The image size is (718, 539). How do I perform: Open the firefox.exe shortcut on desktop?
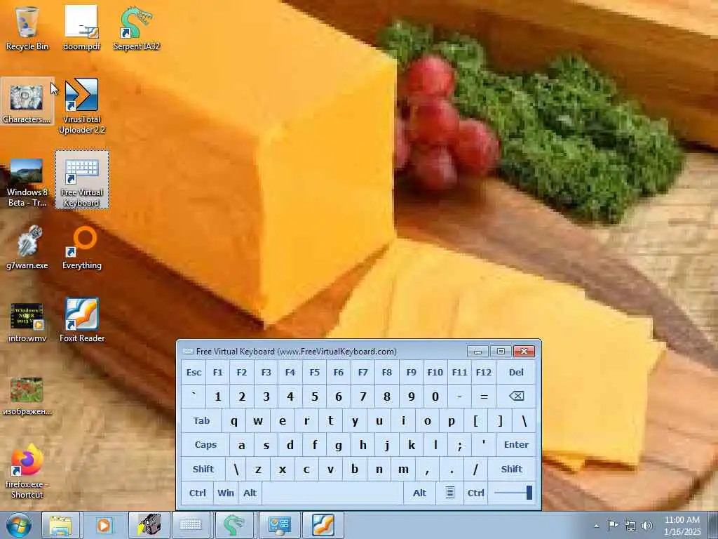pos(27,471)
